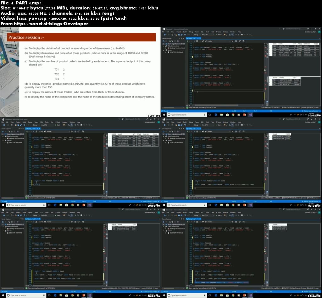Open SQL menu in 00:03:10 frame
Screen dimensions: 322x298
pyautogui.click(x=42, y=122)
